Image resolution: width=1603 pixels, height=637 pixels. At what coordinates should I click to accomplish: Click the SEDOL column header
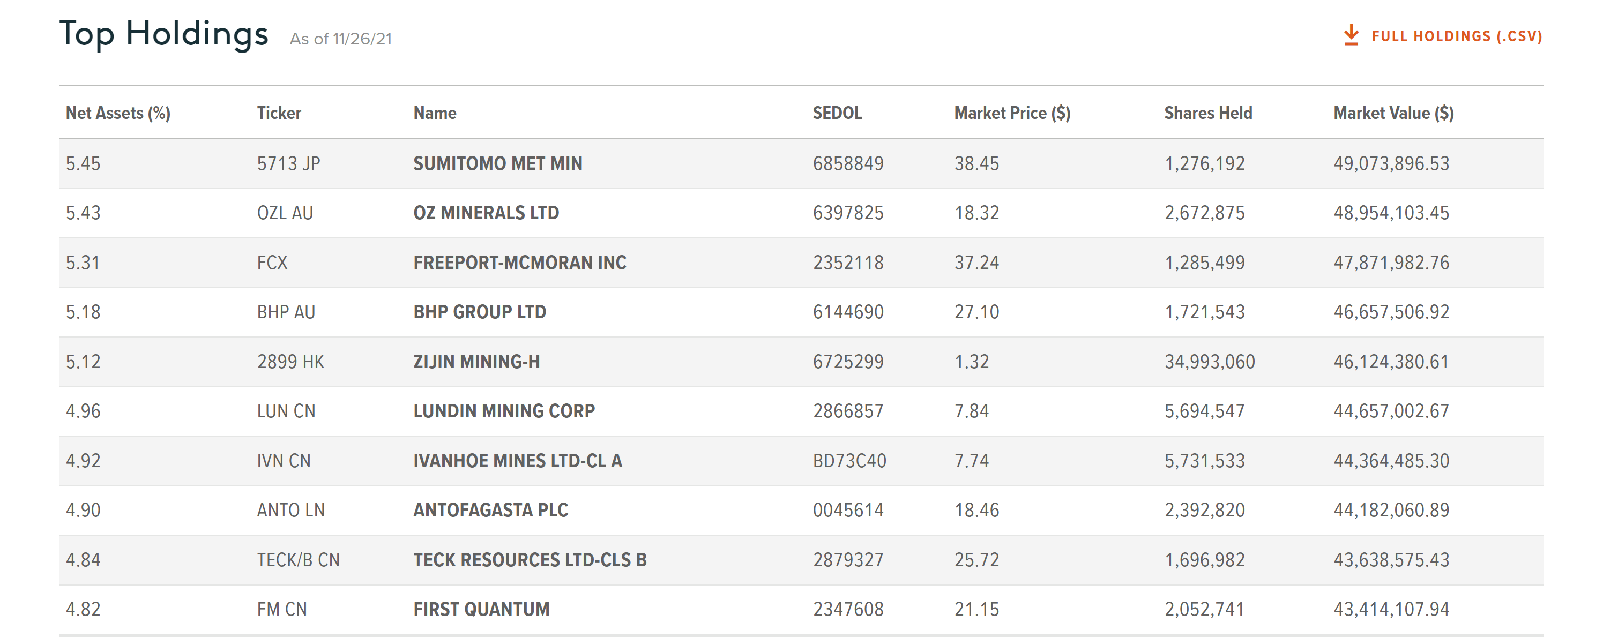[837, 113]
